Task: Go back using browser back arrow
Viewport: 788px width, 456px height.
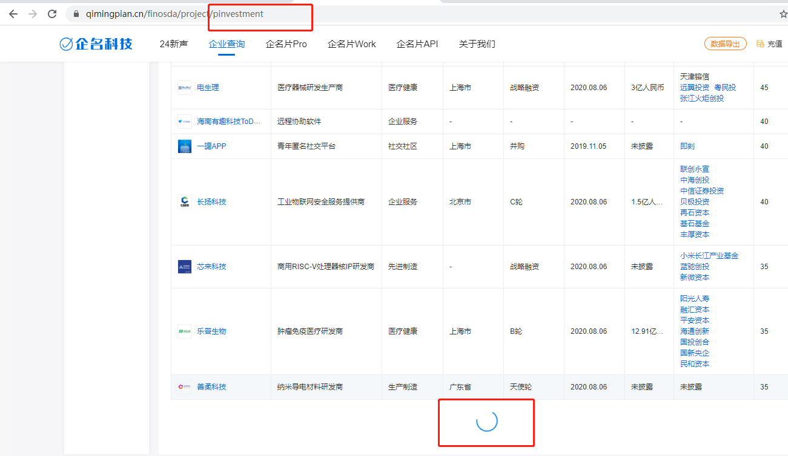Action: pos(13,13)
